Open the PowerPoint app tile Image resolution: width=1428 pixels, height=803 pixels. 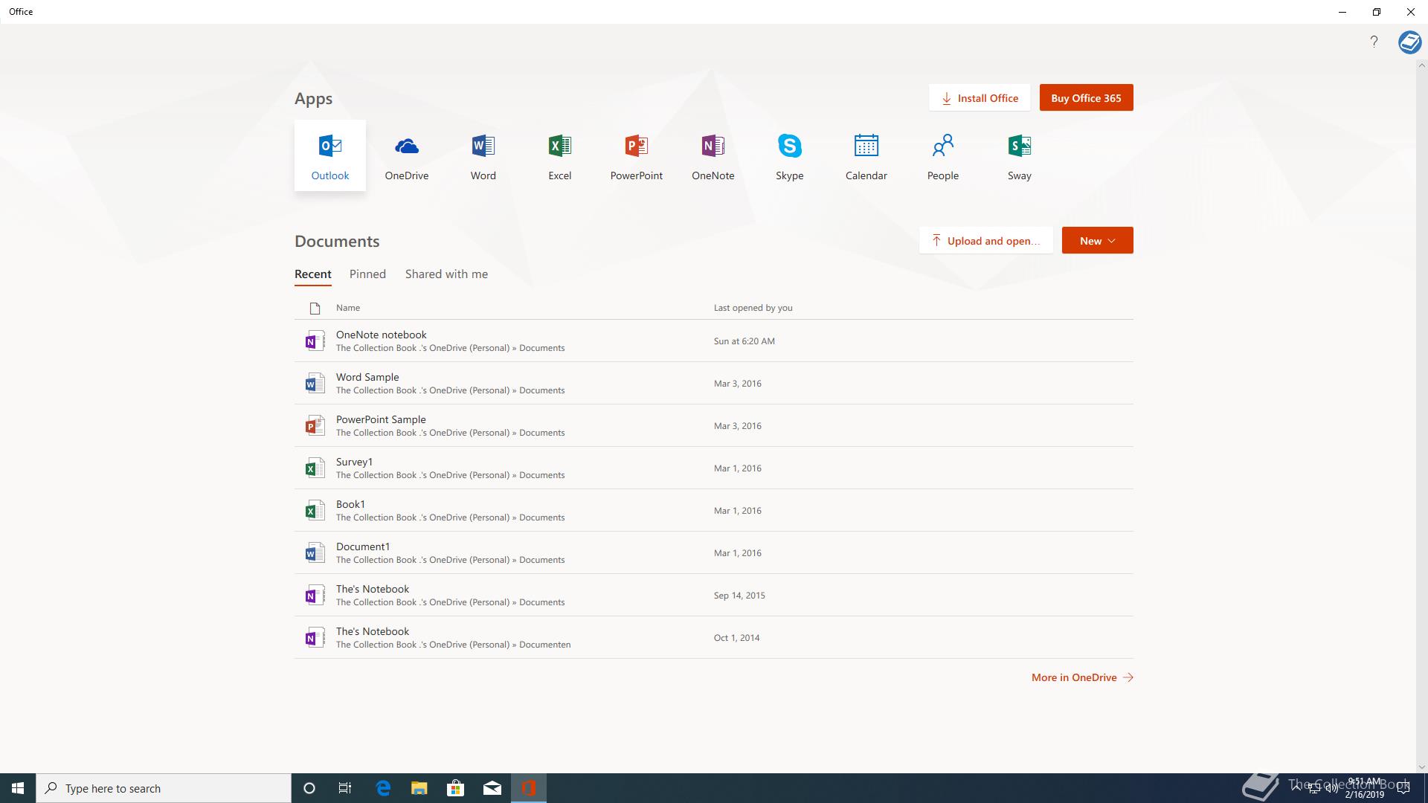pyautogui.click(x=637, y=155)
